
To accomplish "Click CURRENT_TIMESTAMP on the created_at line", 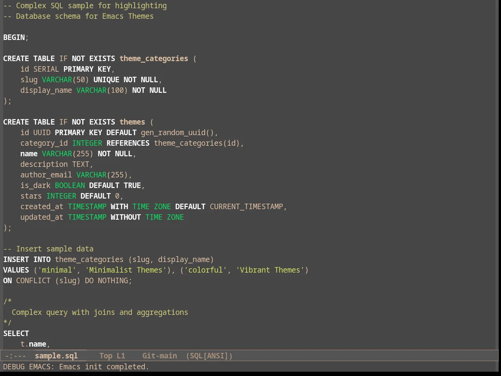I will [246, 206].
